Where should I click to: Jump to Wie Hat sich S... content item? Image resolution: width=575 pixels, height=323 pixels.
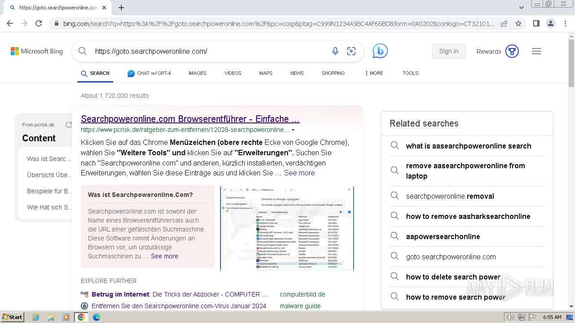pos(49,207)
